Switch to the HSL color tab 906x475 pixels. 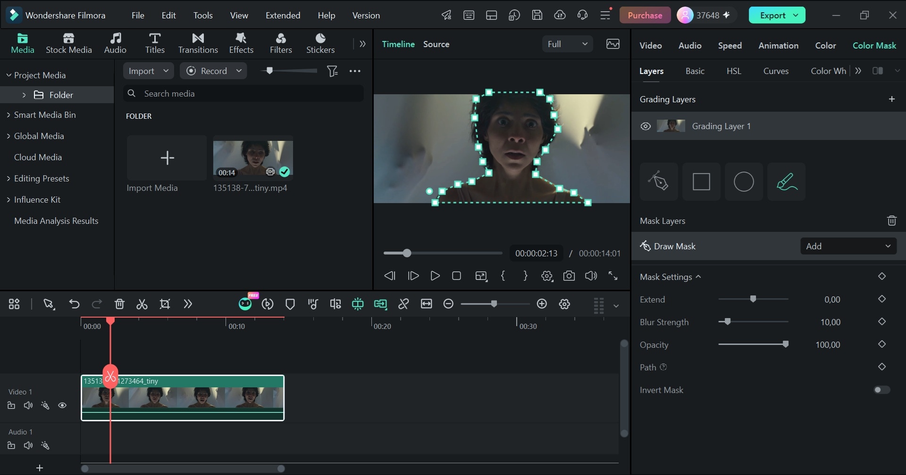point(734,71)
